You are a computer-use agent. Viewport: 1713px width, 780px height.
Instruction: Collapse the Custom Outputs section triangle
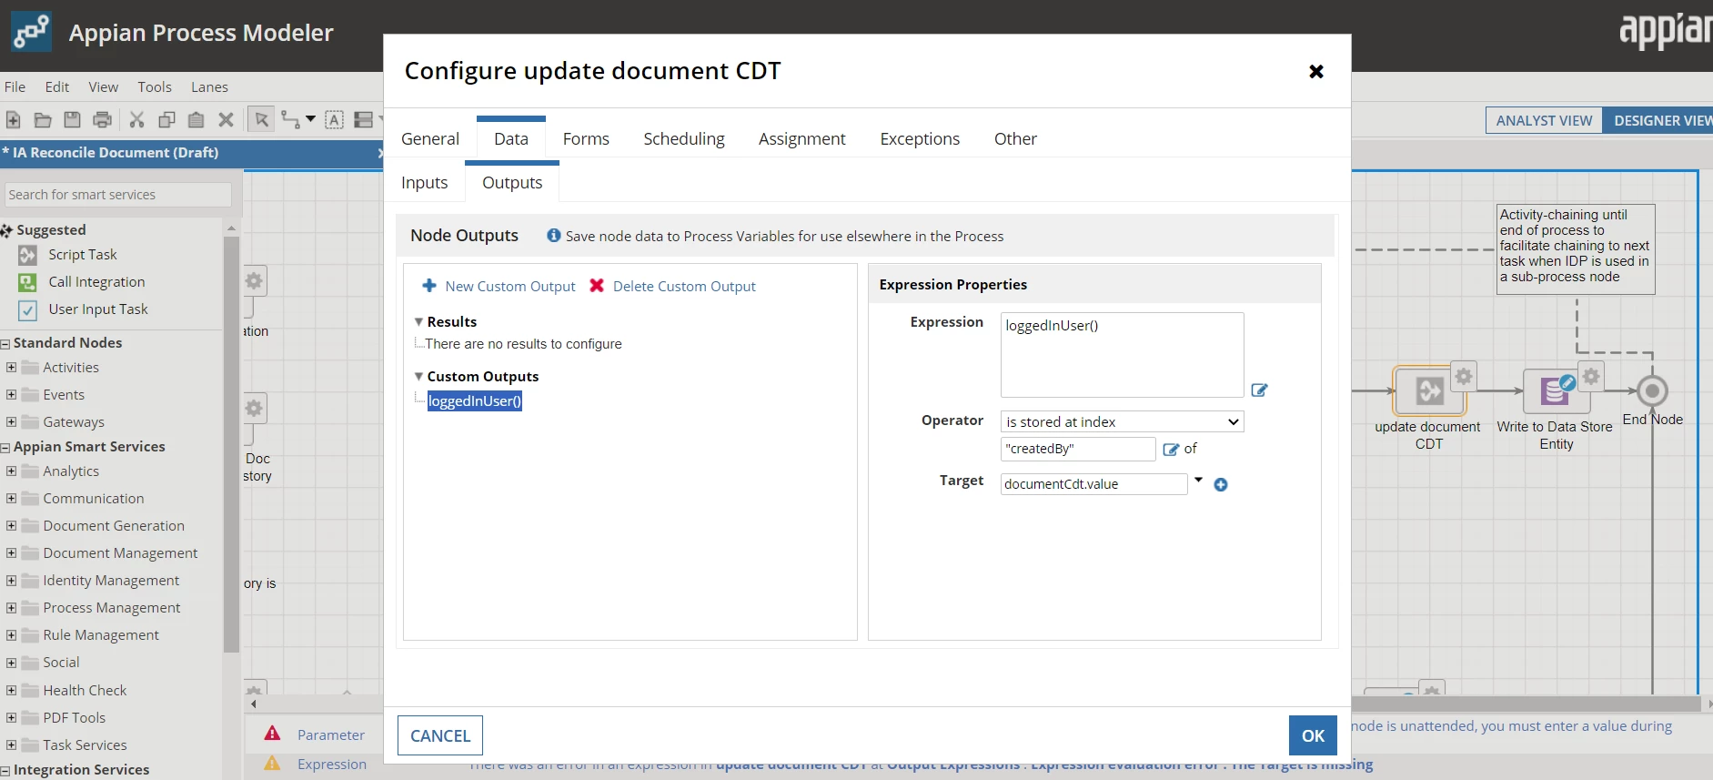pos(418,377)
